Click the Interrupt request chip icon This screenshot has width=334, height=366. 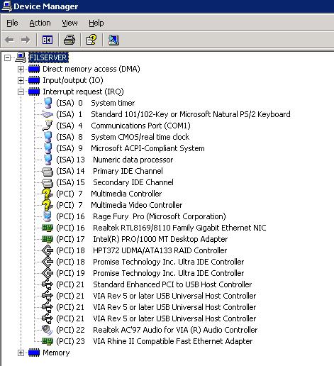click(34, 91)
